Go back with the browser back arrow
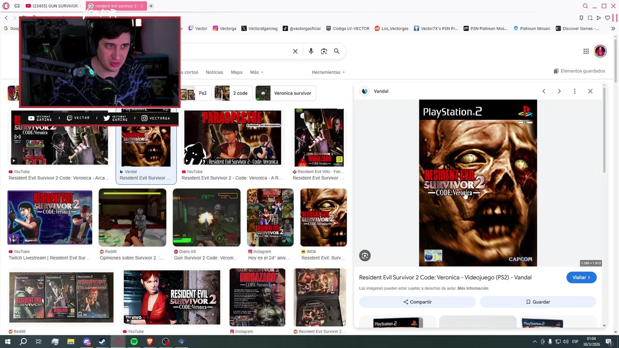This screenshot has height=348, width=619. [6, 18]
